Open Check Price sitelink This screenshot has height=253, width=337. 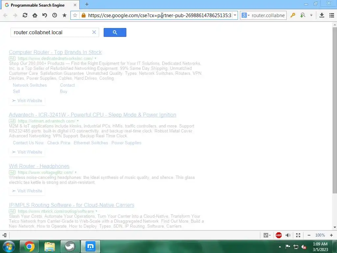59,143
